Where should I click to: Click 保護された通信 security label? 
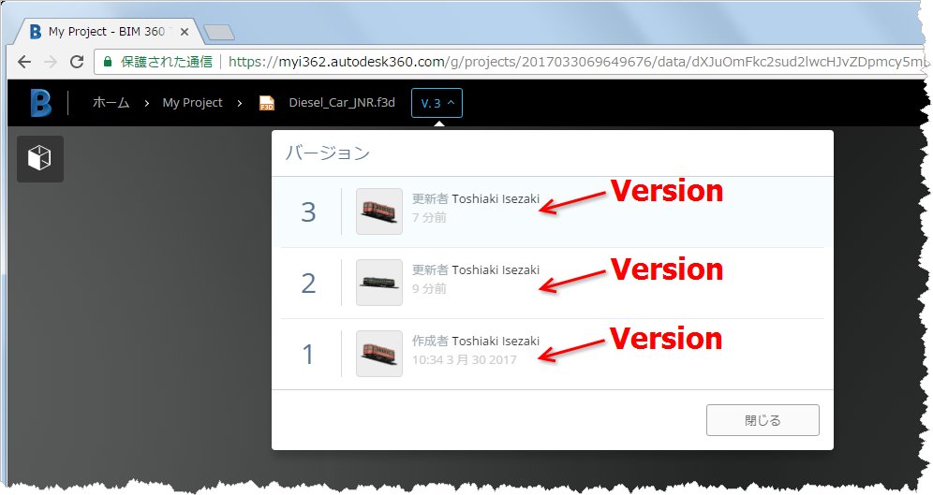(x=167, y=62)
